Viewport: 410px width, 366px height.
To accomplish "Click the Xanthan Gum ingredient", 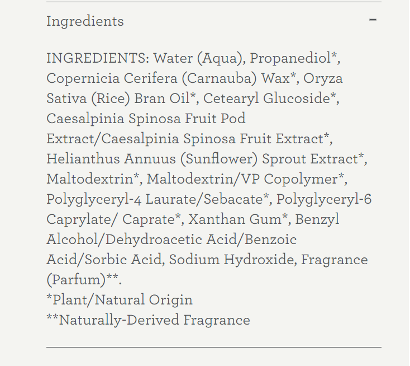I will [x=235, y=219].
